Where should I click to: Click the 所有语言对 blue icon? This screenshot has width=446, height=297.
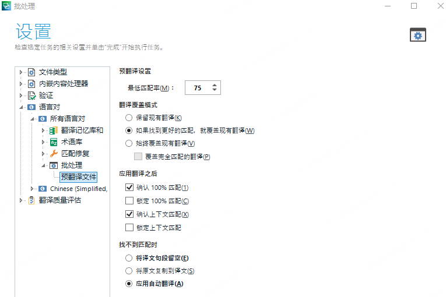pos(43,119)
